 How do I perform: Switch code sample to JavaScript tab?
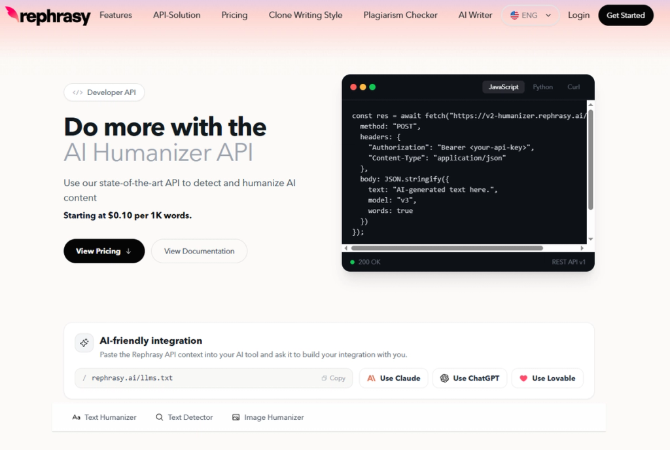pyautogui.click(x=503, y=87)
